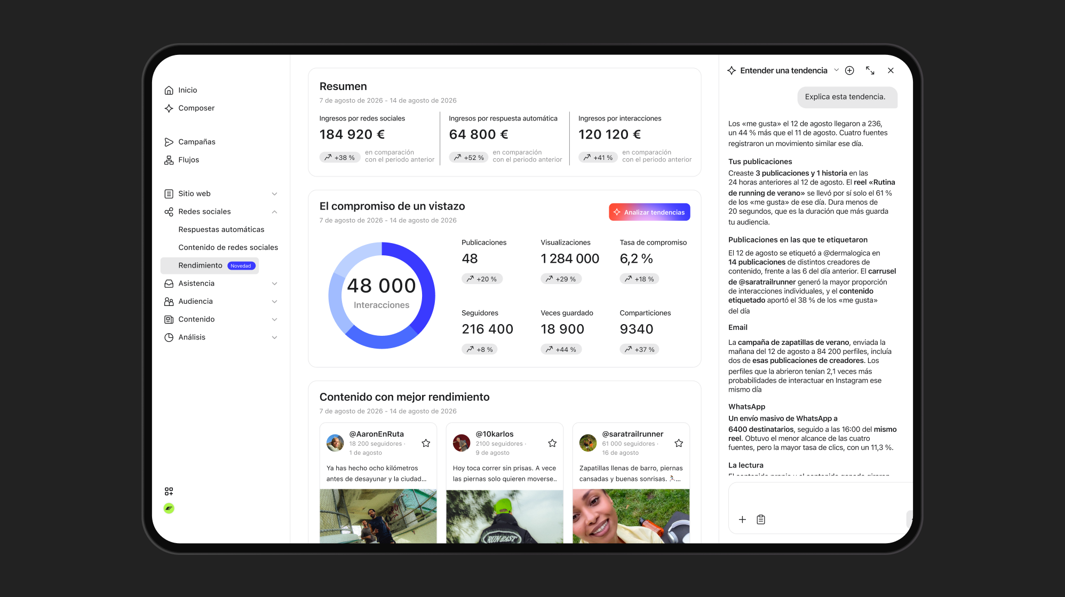Open the Inicio home icon
Screen dimensions: 1065x597
point(169,90)
